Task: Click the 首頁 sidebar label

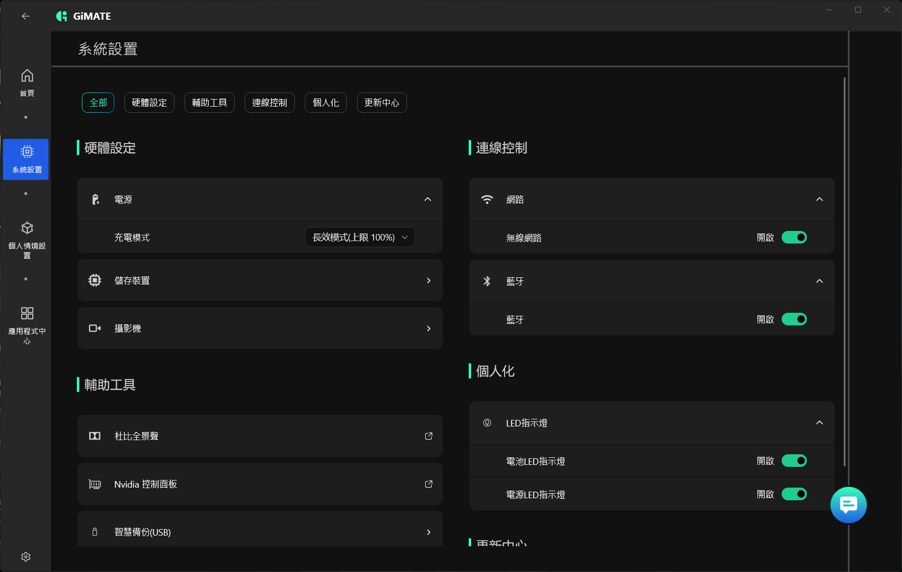Action: [27, 93]
